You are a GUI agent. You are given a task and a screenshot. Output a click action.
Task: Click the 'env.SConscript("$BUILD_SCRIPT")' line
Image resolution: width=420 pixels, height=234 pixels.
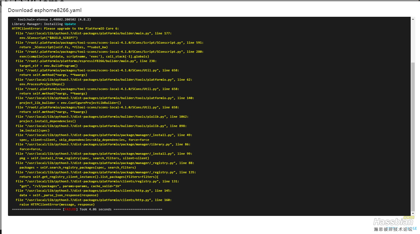point(49,38)
